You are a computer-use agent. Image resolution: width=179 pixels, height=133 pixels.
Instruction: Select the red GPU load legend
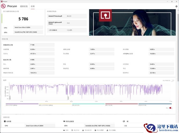pos(122,105)
